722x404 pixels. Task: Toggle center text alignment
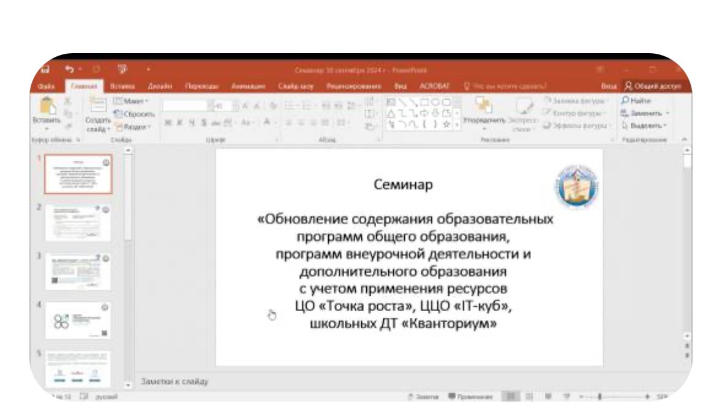pyautogui.click(x=301, y=123)
